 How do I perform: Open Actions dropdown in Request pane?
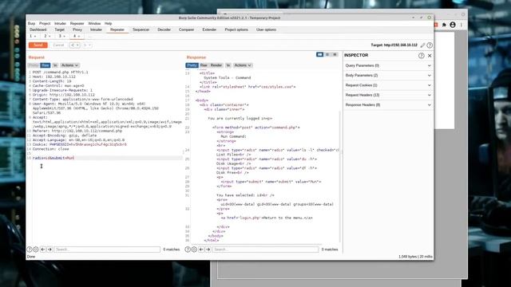(x=69, y=65)
